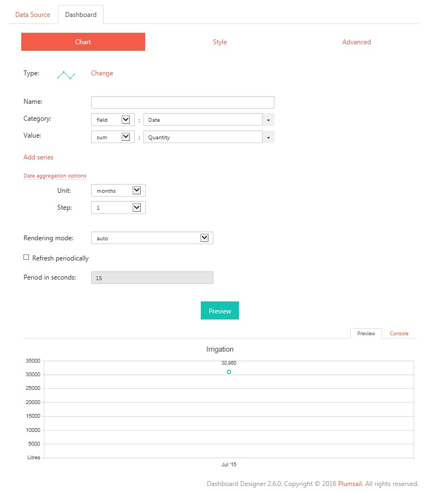Switch to the Data Source tab
436x492 pixels.
[33, 15]
